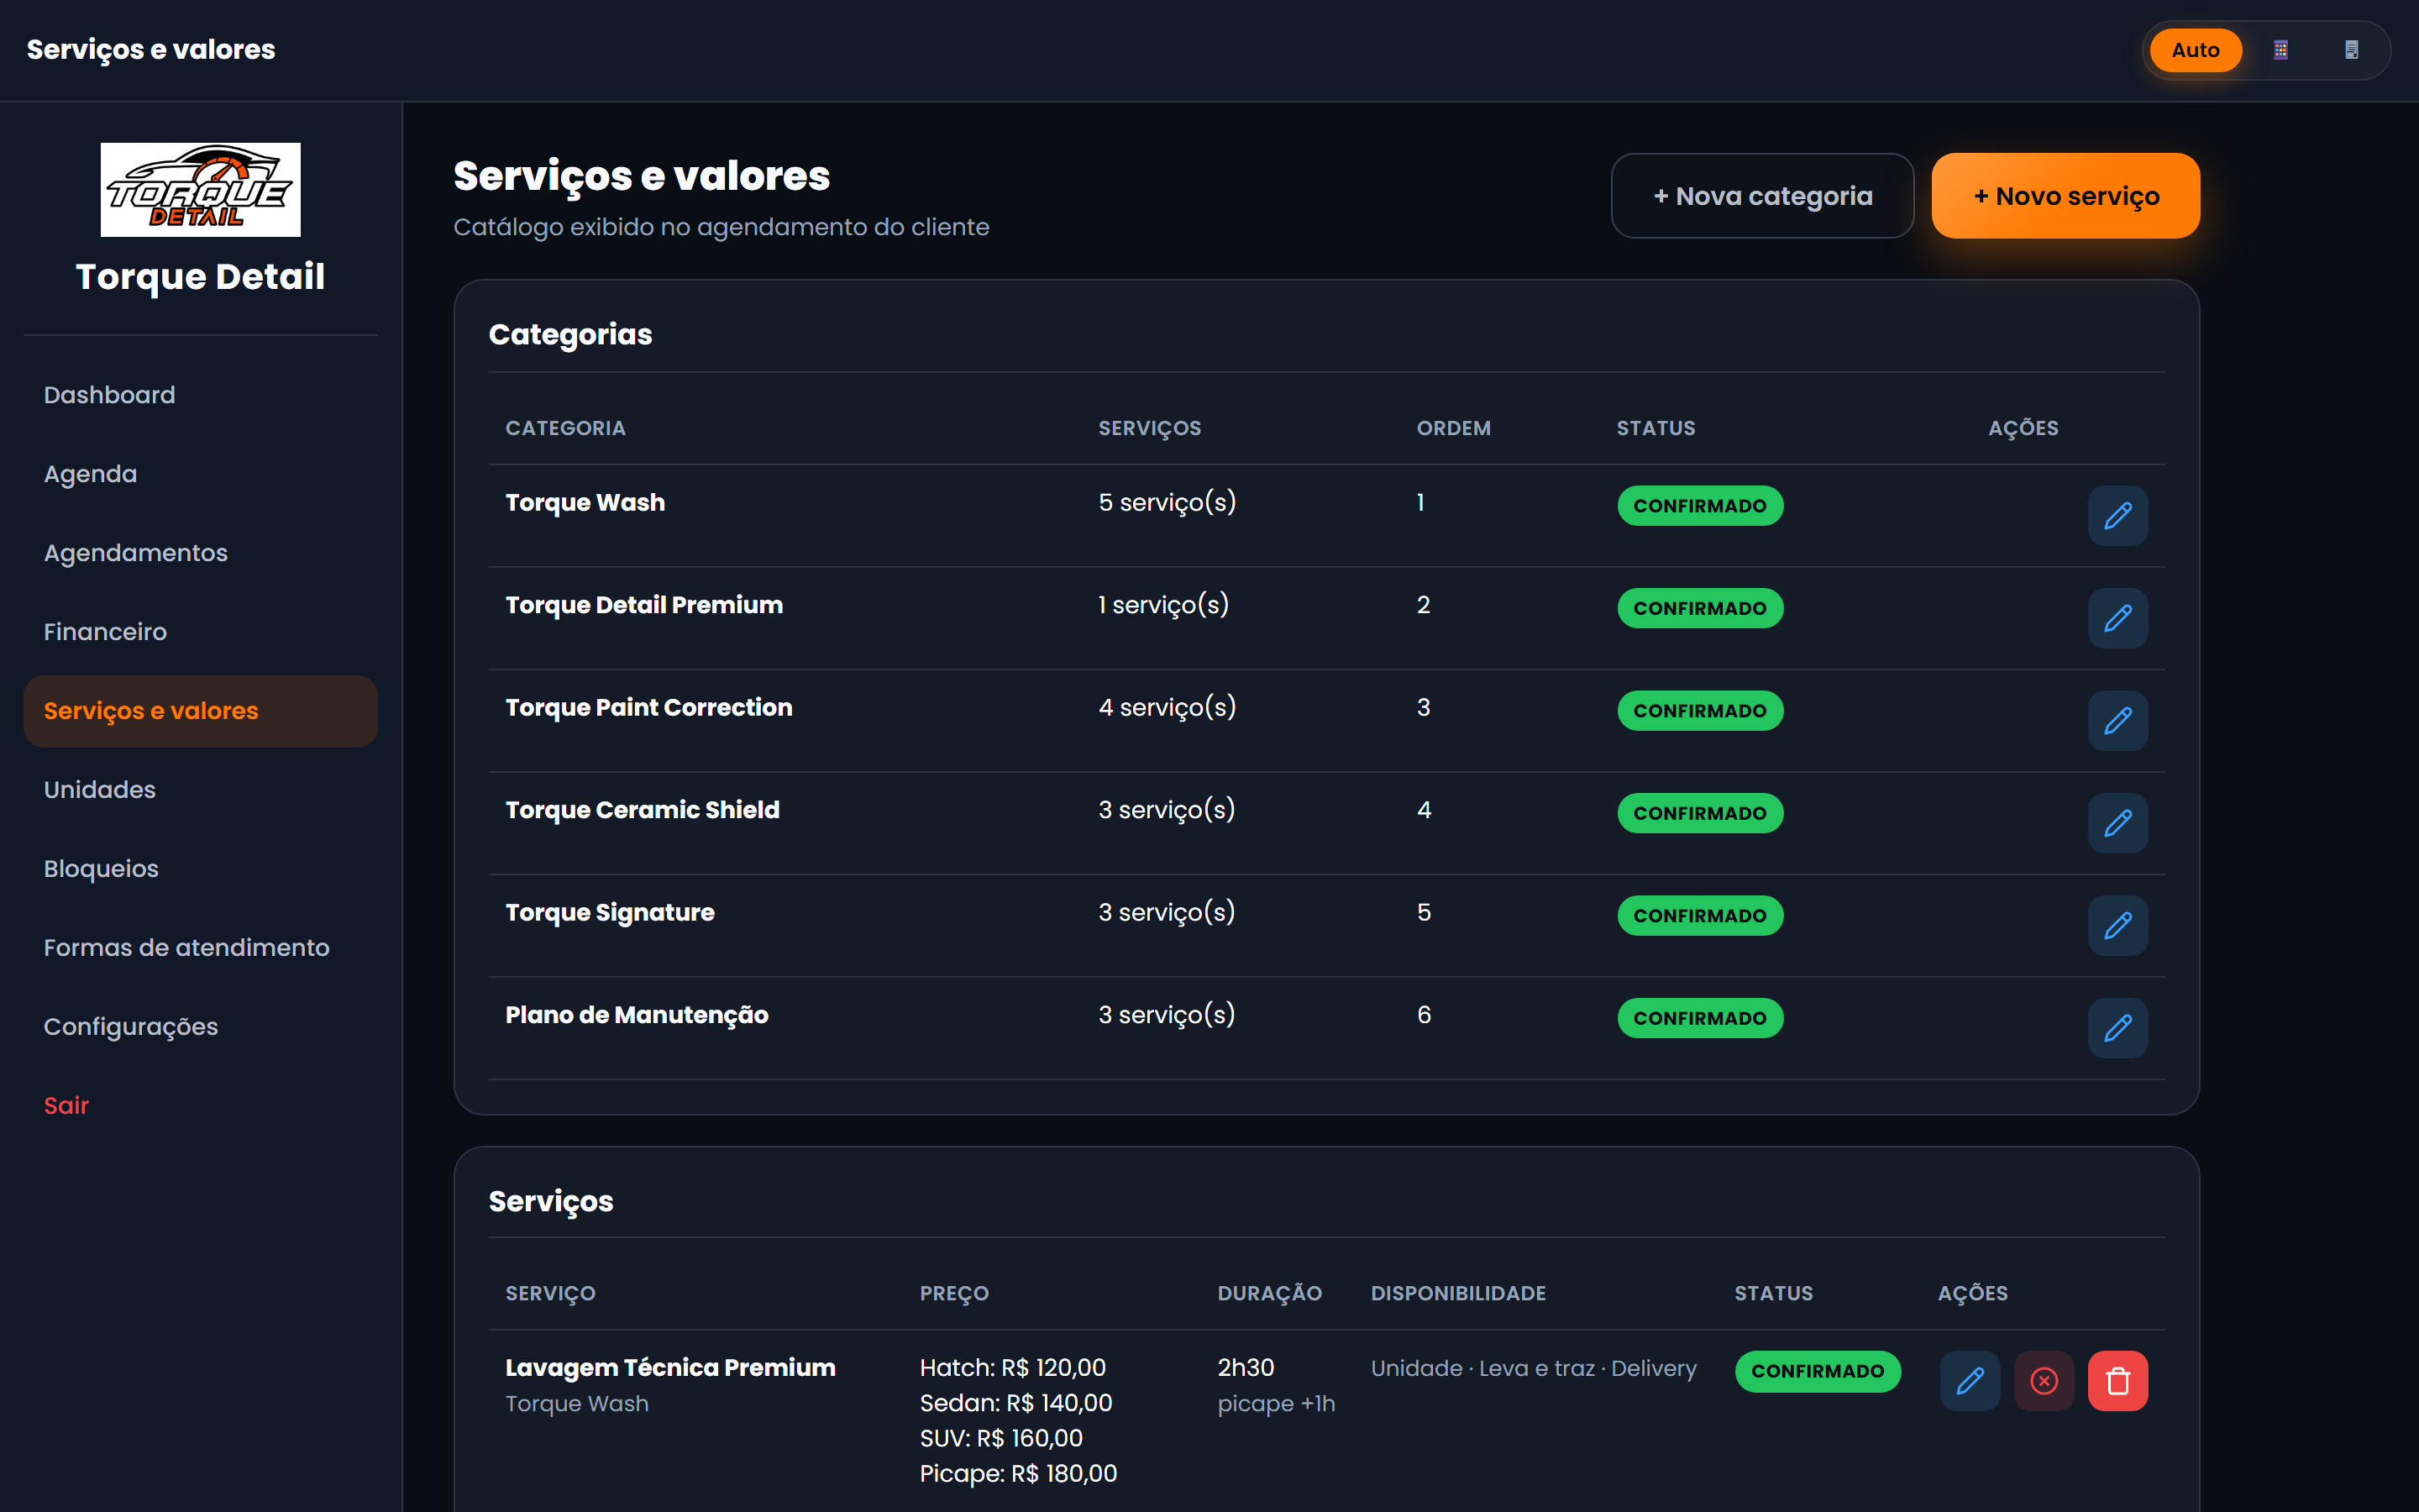Edit the Torque Signature category

(x=2117, y=926)
